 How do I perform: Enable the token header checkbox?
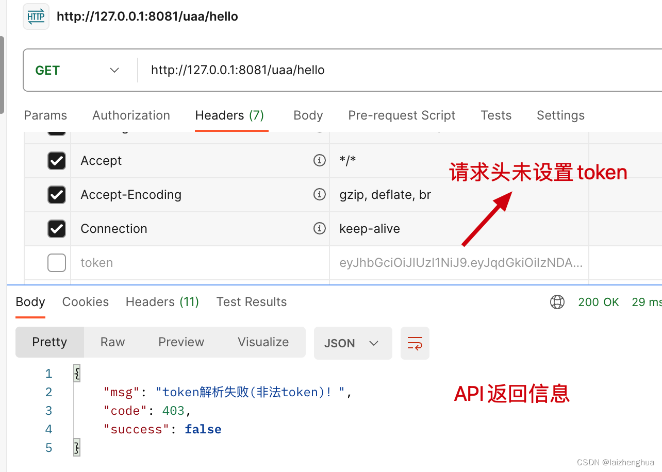tap(57, 263)
